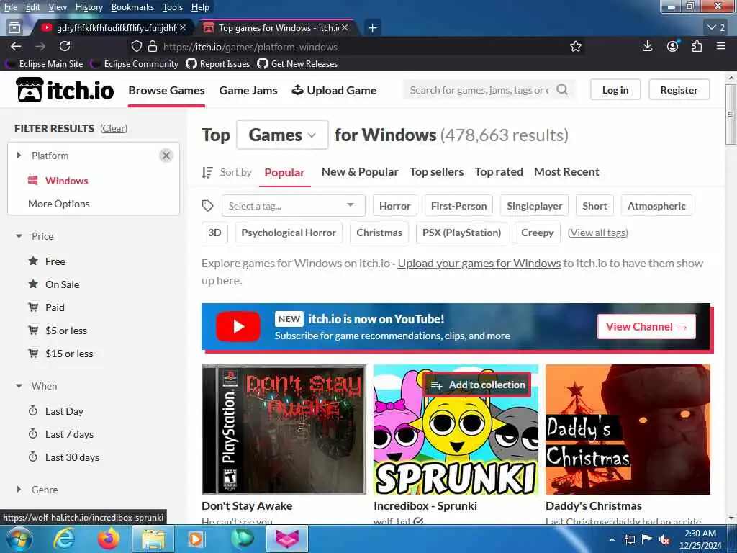The height and width of the screenshot is (553, 737).
Task: Bookmark this page with the star icon
Action: [x=575, y=47]
